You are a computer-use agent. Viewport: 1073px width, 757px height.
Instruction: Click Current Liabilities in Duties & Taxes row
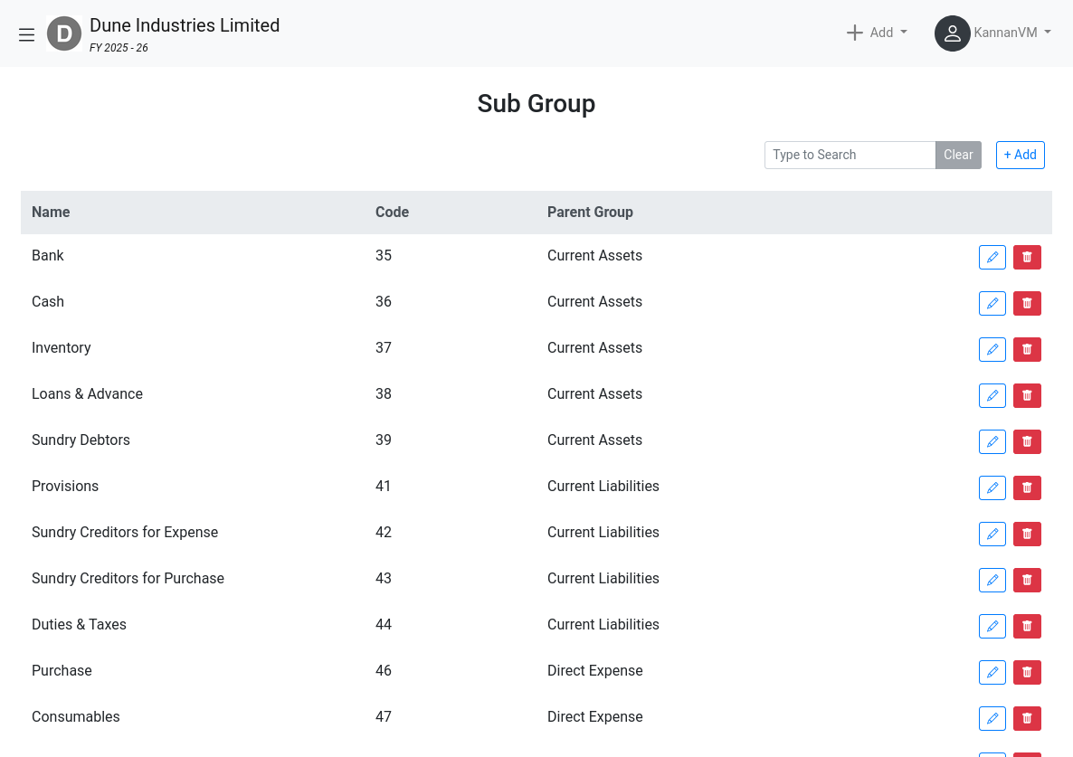pyautogui.click(x=603, y=625)
